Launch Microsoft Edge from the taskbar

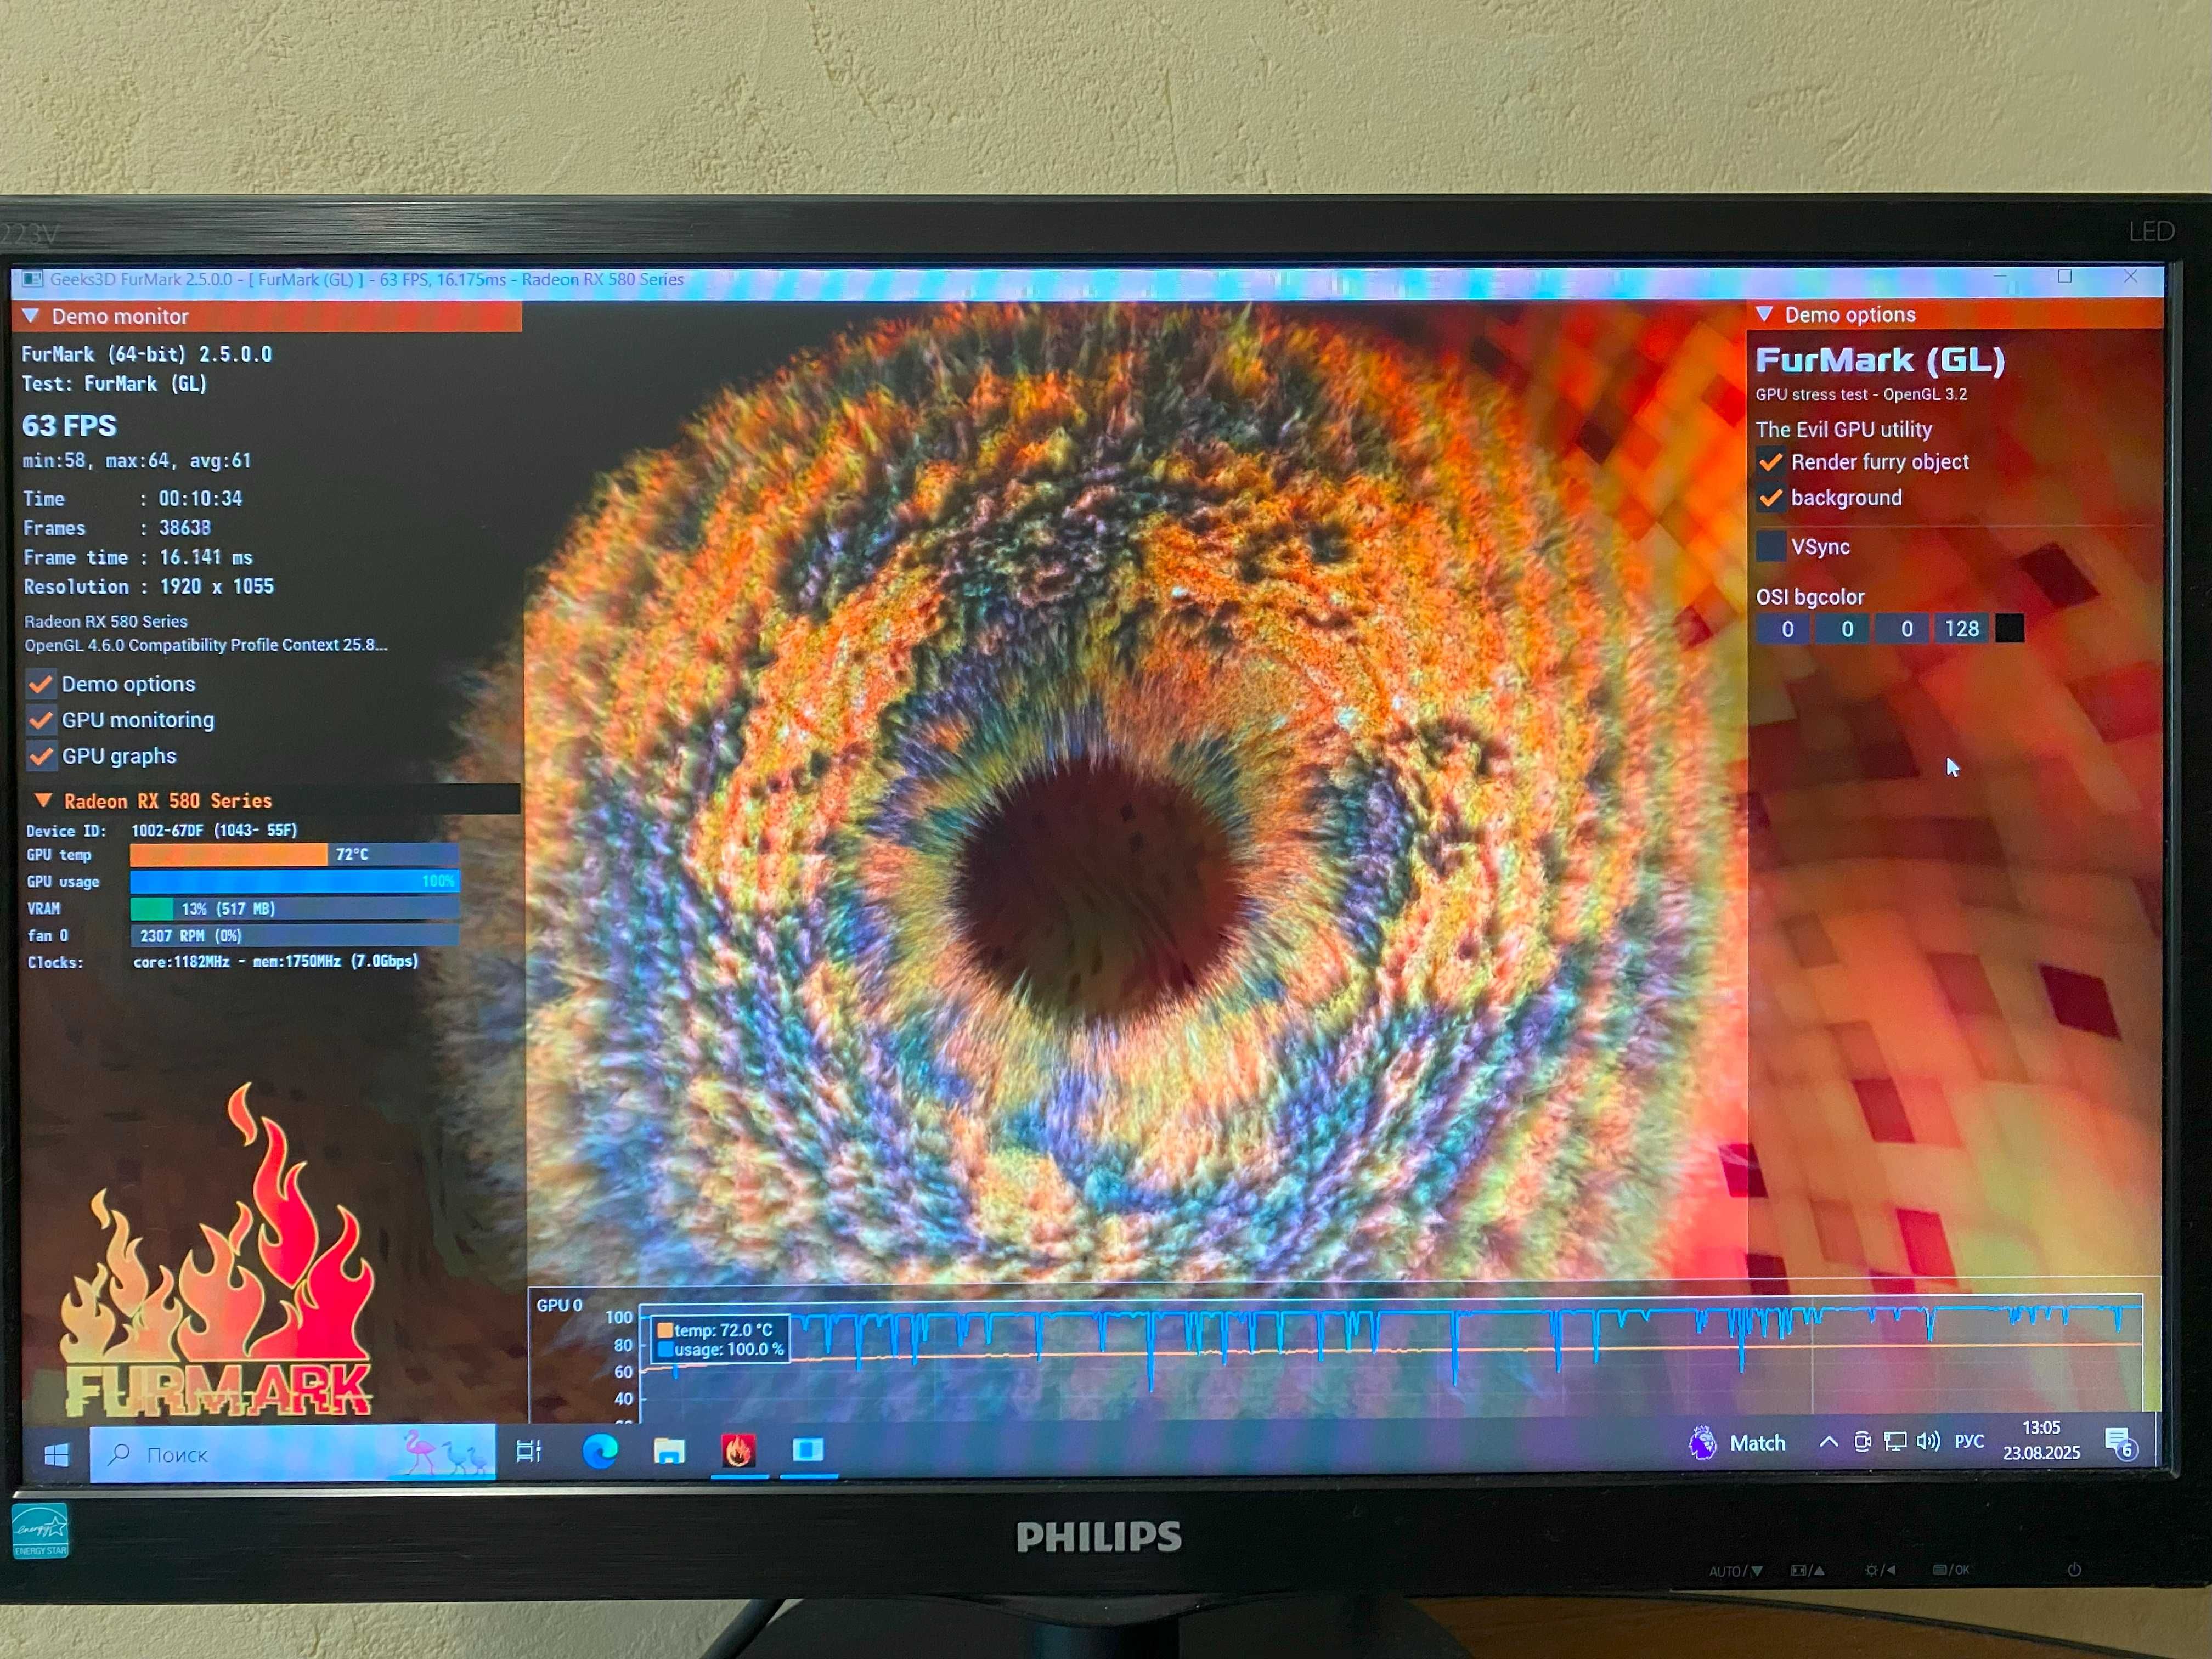[600, 1451]
